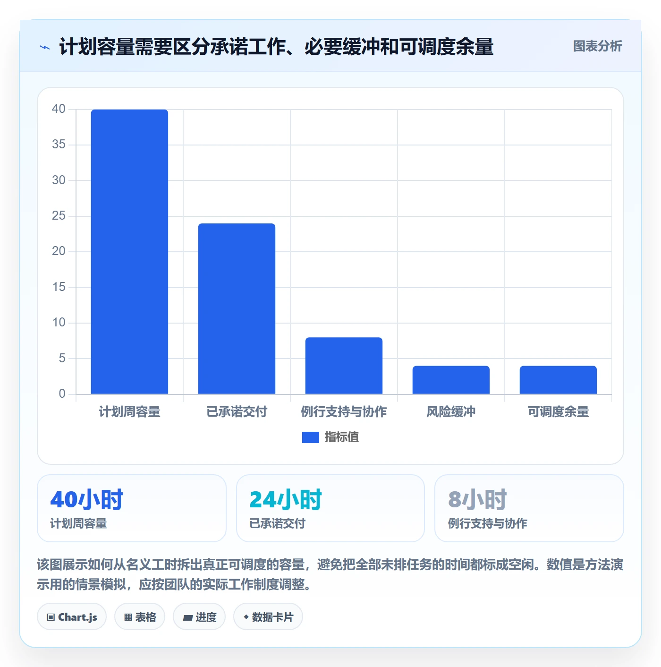Viewport: 661px width, 667px height.
Task: Open the 8小时 data card
Action: pyautogui.click(x=529, y=508)
